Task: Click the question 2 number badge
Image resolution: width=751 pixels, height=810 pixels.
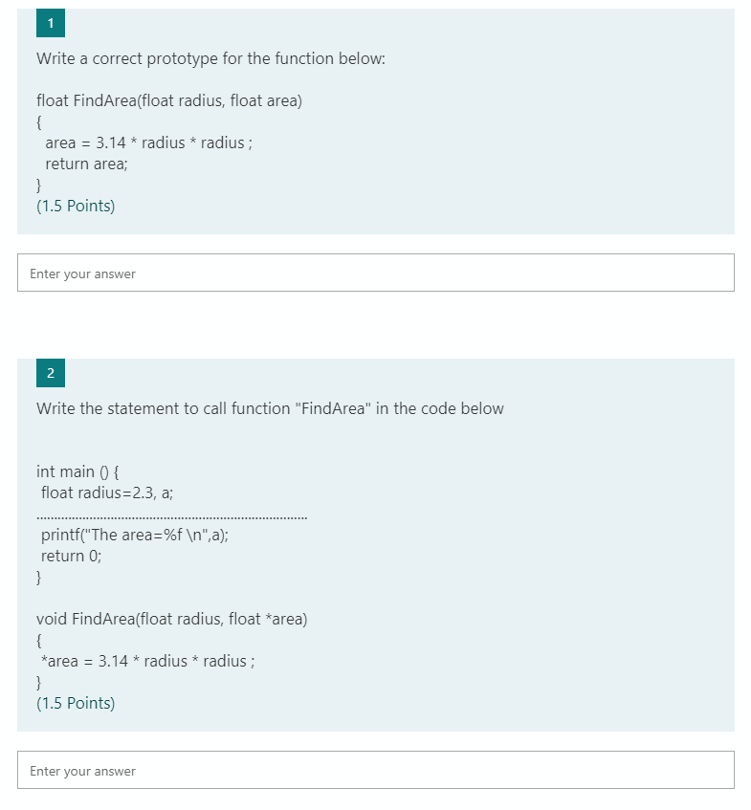Action: pos(49,373)
